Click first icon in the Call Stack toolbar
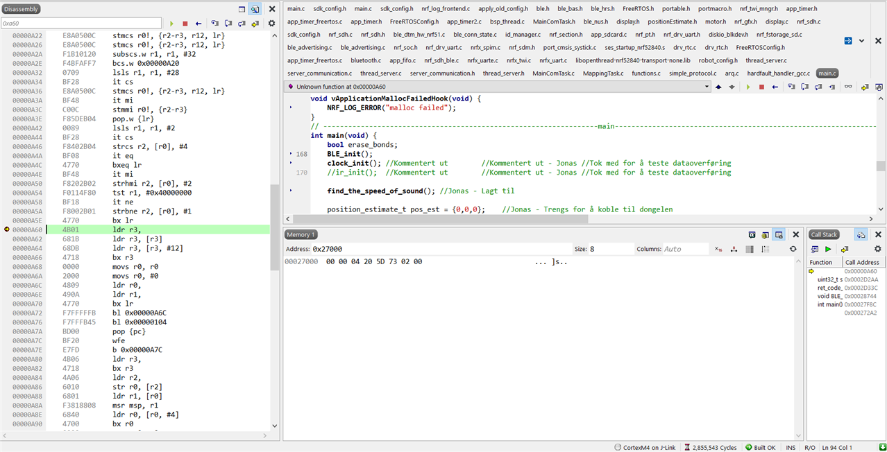 click(x=815, y=249)
